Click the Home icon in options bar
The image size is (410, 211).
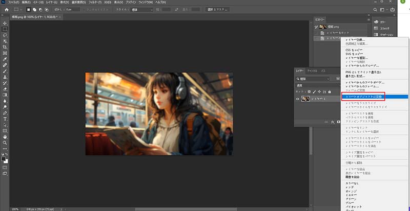[7, 10]
